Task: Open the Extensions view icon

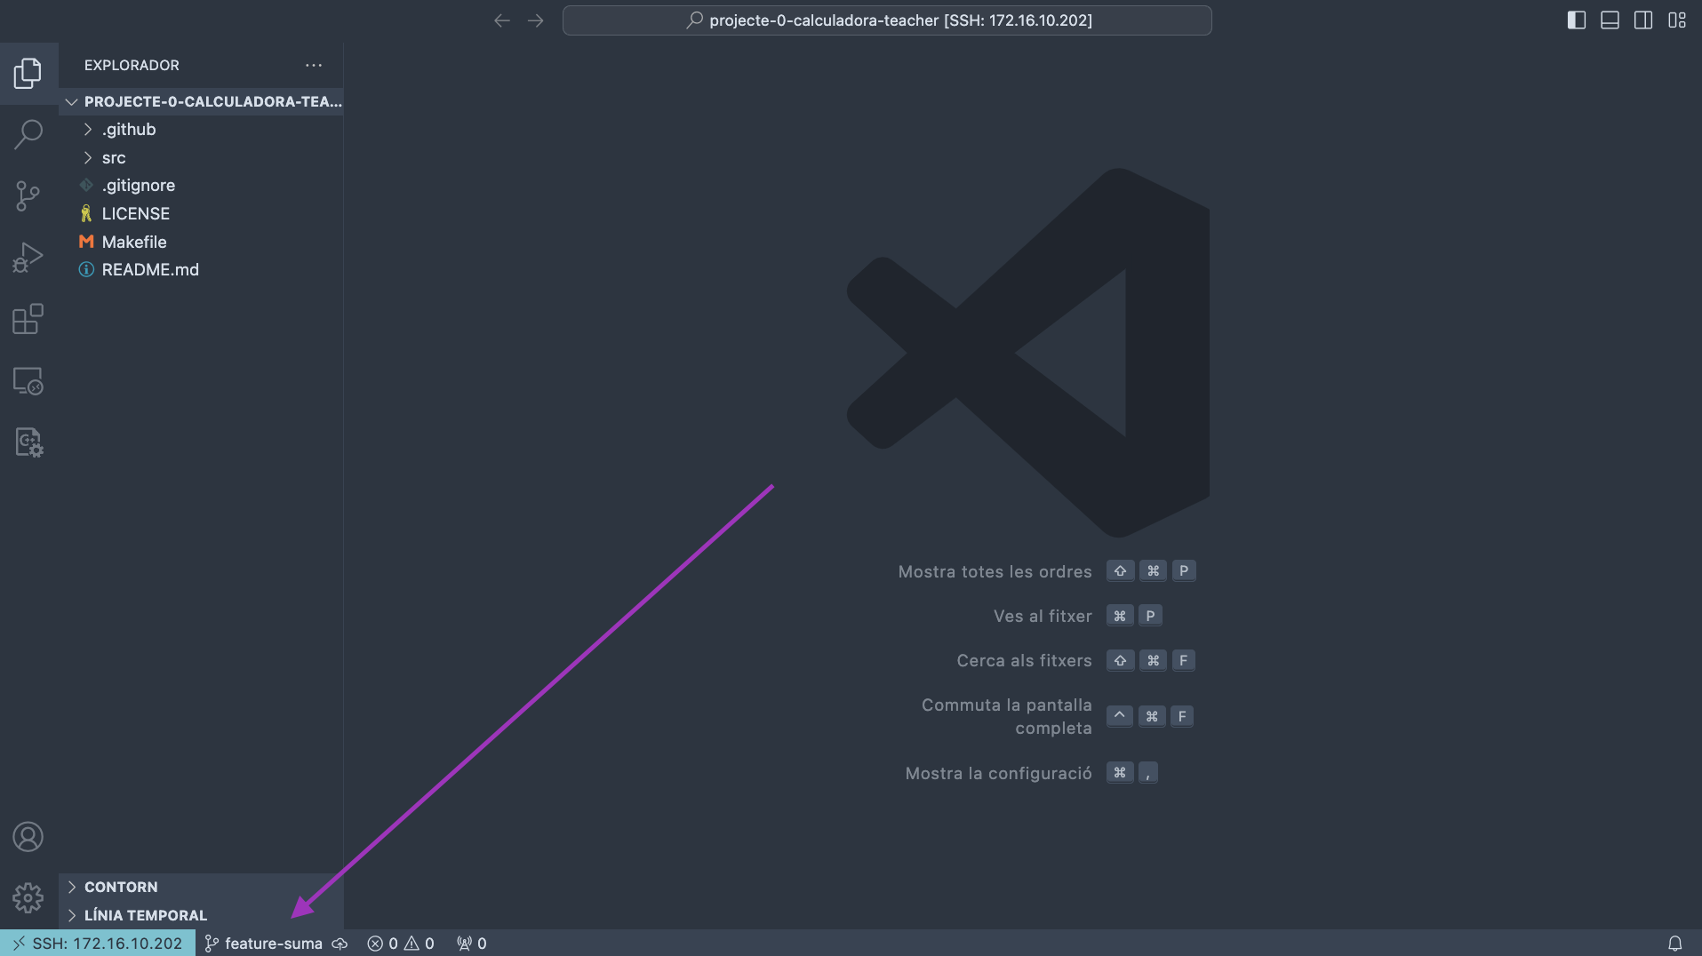Action: [28, 319]
